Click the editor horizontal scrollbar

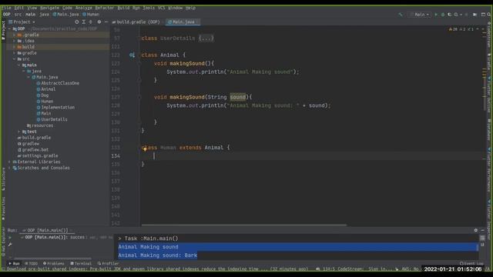243,225
